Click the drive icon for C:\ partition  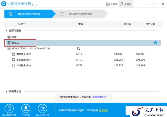click(x=14, y=54)
